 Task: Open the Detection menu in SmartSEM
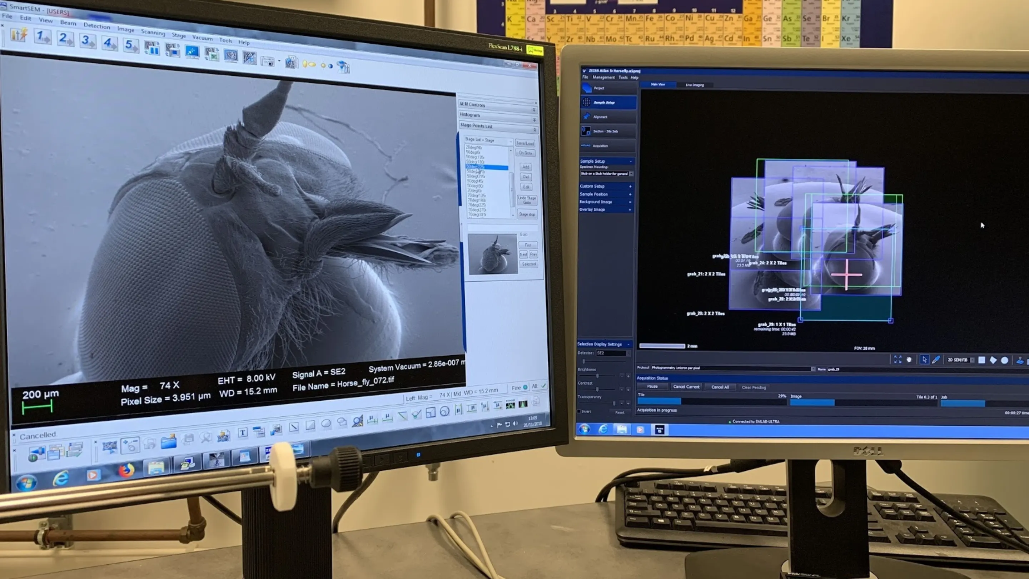point(97,26)
